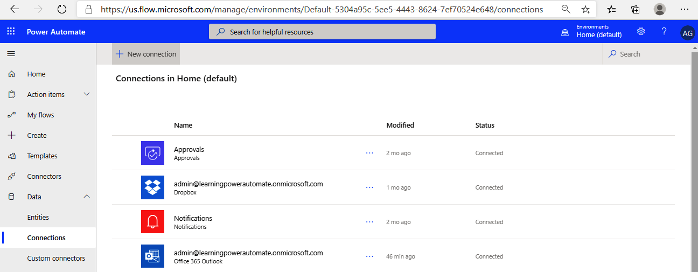
Task: Open the Power Automate title link
Action: click(56, 32)
